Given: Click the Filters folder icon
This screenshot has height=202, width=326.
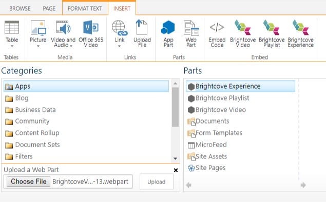Looking at the screenshot, I should pos(9,157).
